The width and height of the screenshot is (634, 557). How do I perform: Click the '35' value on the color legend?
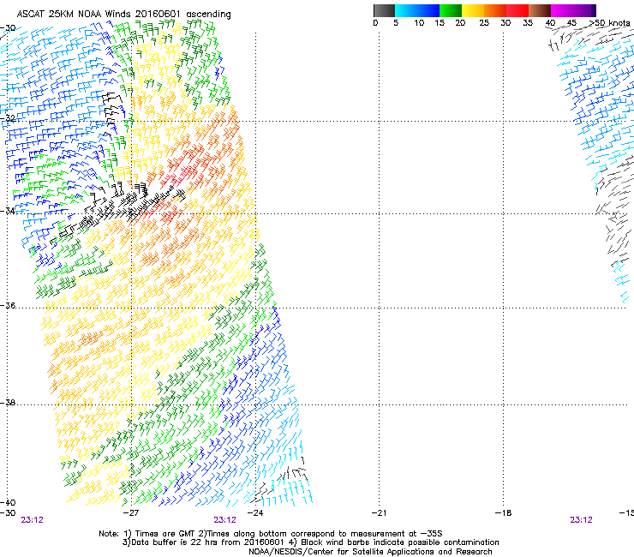(528, 22)
